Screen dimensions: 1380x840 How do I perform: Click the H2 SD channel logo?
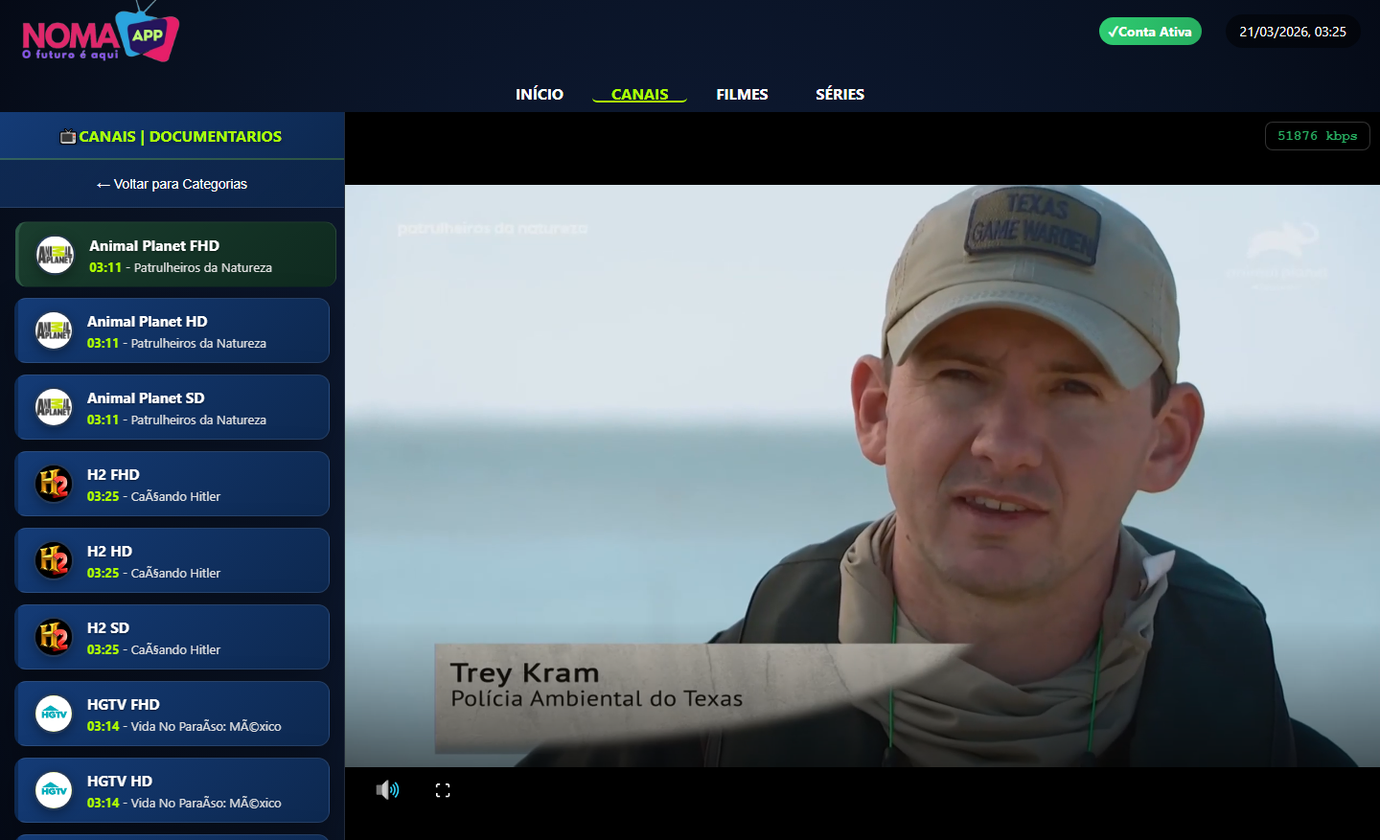(x=54, y=638)
